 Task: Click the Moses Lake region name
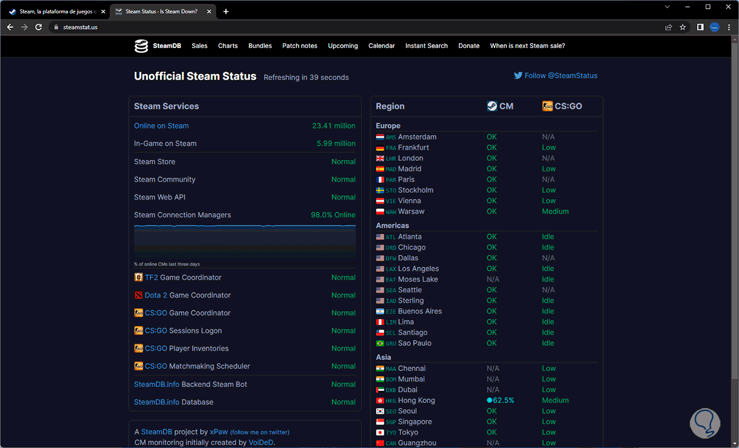(x=418, y=279)
